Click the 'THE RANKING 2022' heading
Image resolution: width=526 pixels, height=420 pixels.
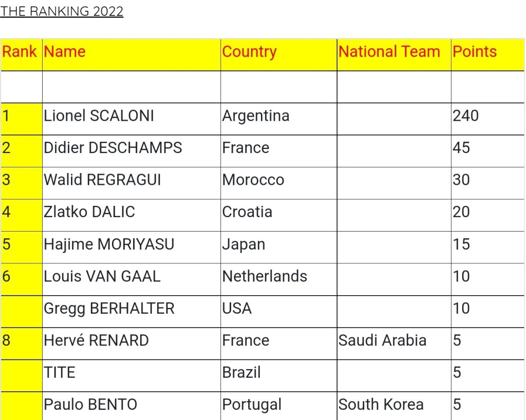pyautogui.click(x=62, y=11)
